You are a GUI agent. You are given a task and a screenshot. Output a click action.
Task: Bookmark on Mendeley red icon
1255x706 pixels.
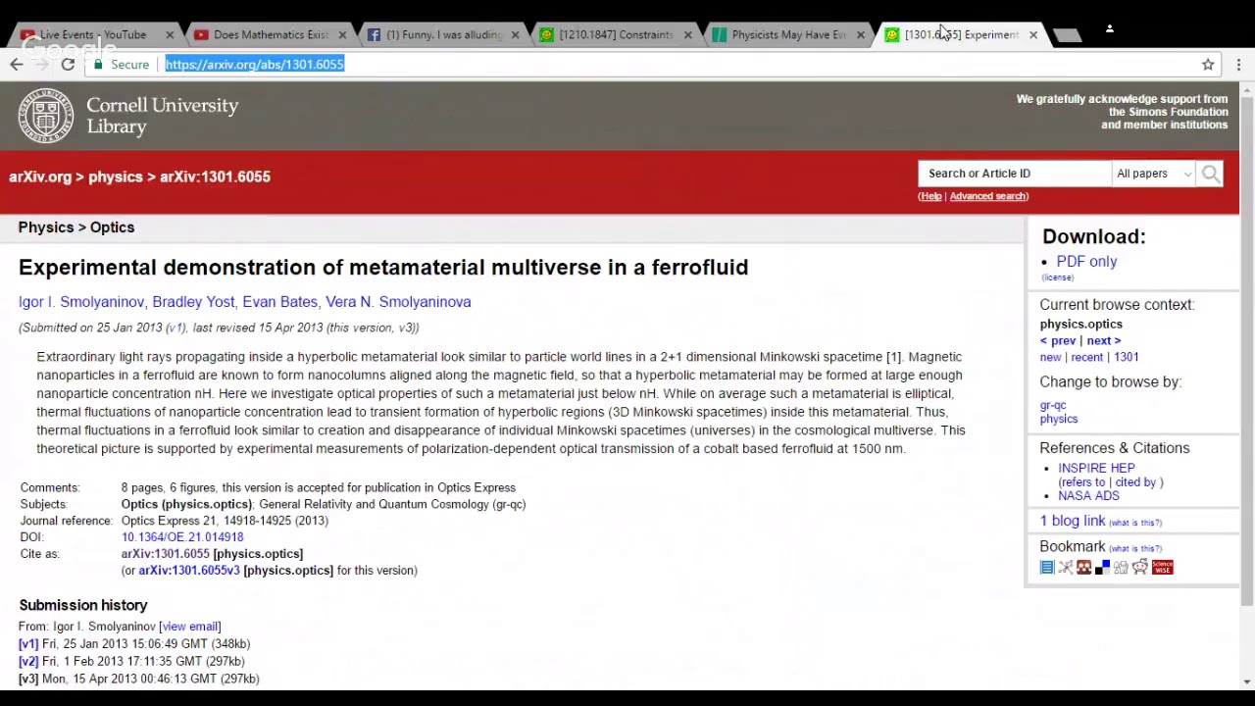[1083, 567]
